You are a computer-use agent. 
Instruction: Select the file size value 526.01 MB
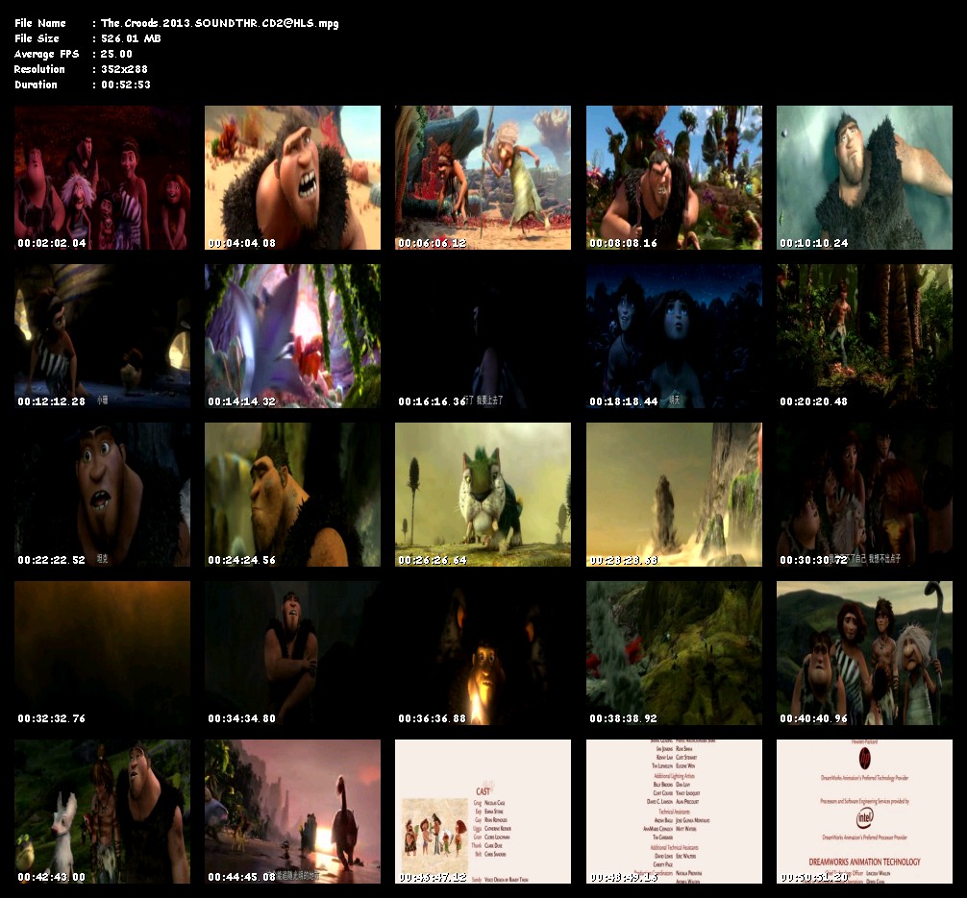(131, 38)
